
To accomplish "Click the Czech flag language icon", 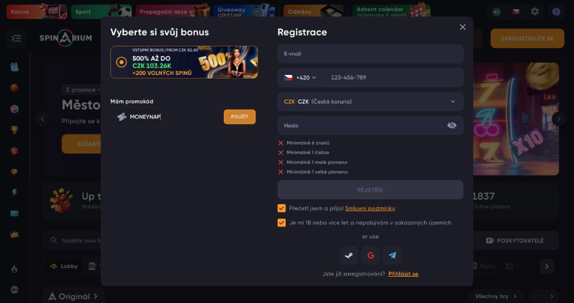I will coord(516,11).
